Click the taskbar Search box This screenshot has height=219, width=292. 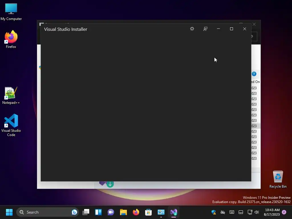[48, 212]
